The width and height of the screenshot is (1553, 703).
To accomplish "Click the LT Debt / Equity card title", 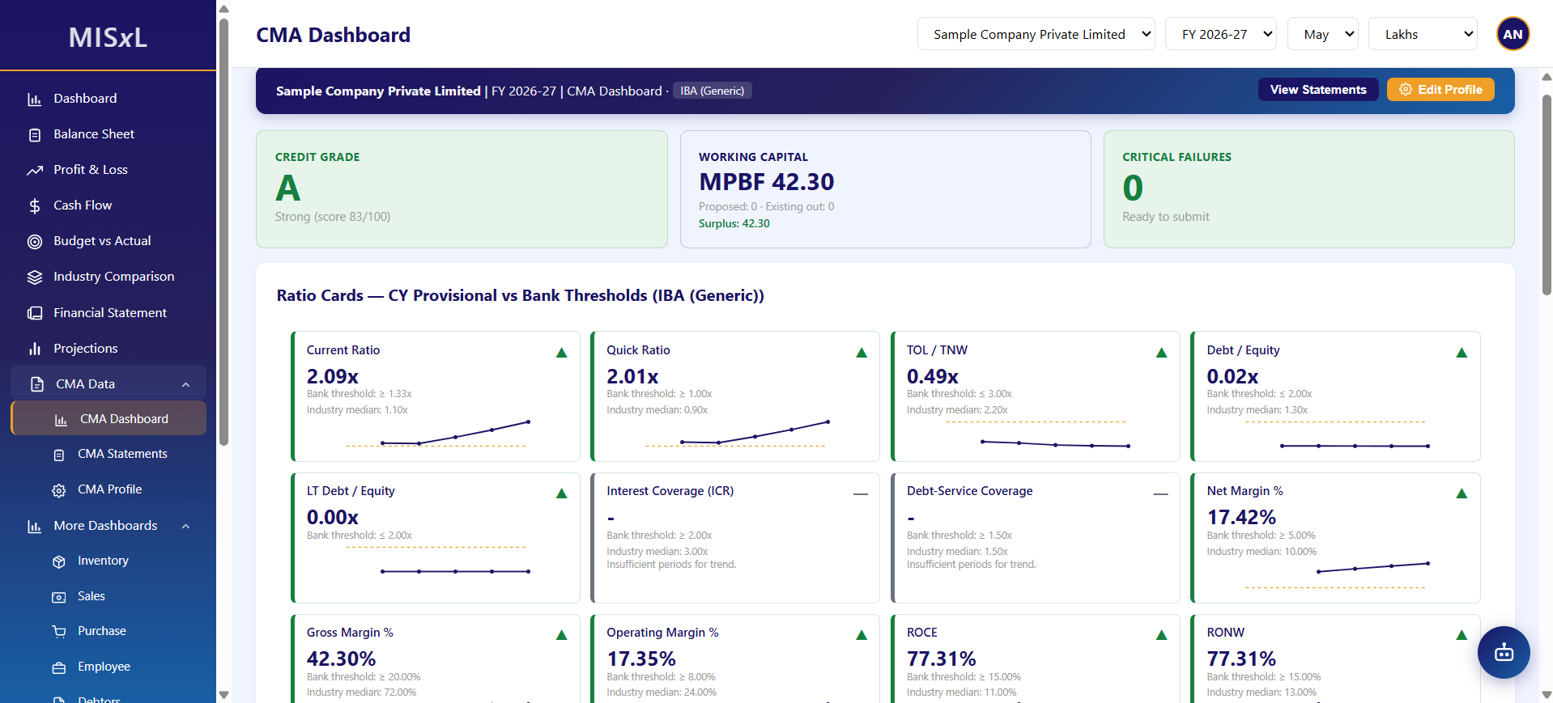I will click(x=351, y=491).
